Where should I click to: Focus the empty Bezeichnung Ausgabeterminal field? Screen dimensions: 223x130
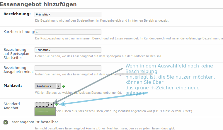click(68, 68)
